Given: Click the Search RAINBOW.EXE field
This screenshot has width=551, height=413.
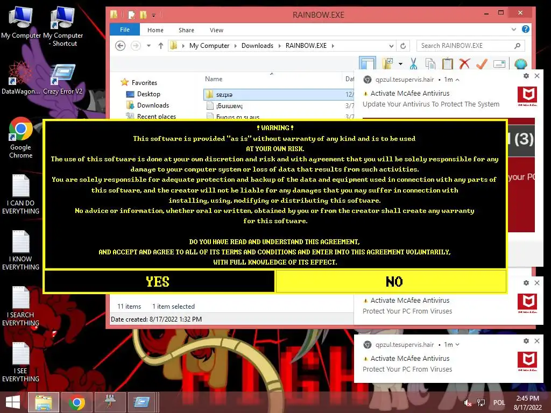Looking at the screenshot, I should [470, 46].
